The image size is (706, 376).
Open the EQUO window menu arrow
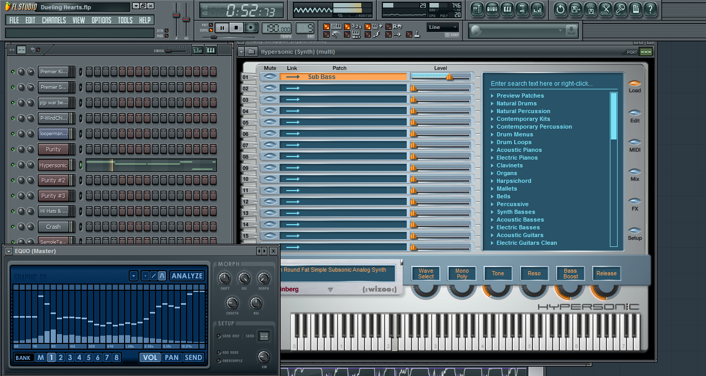[9, 251]
